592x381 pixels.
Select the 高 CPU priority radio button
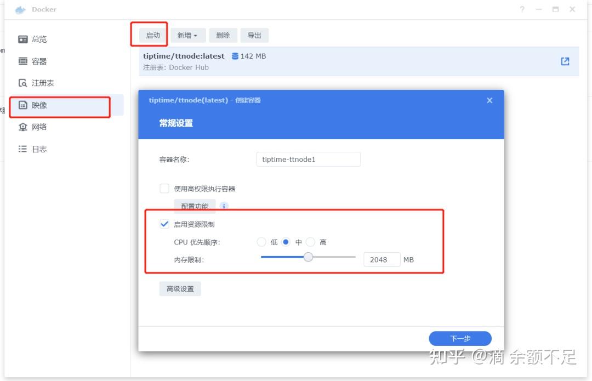point(311,242)
